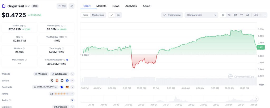Open the audit provider icon

click(73, 100)
